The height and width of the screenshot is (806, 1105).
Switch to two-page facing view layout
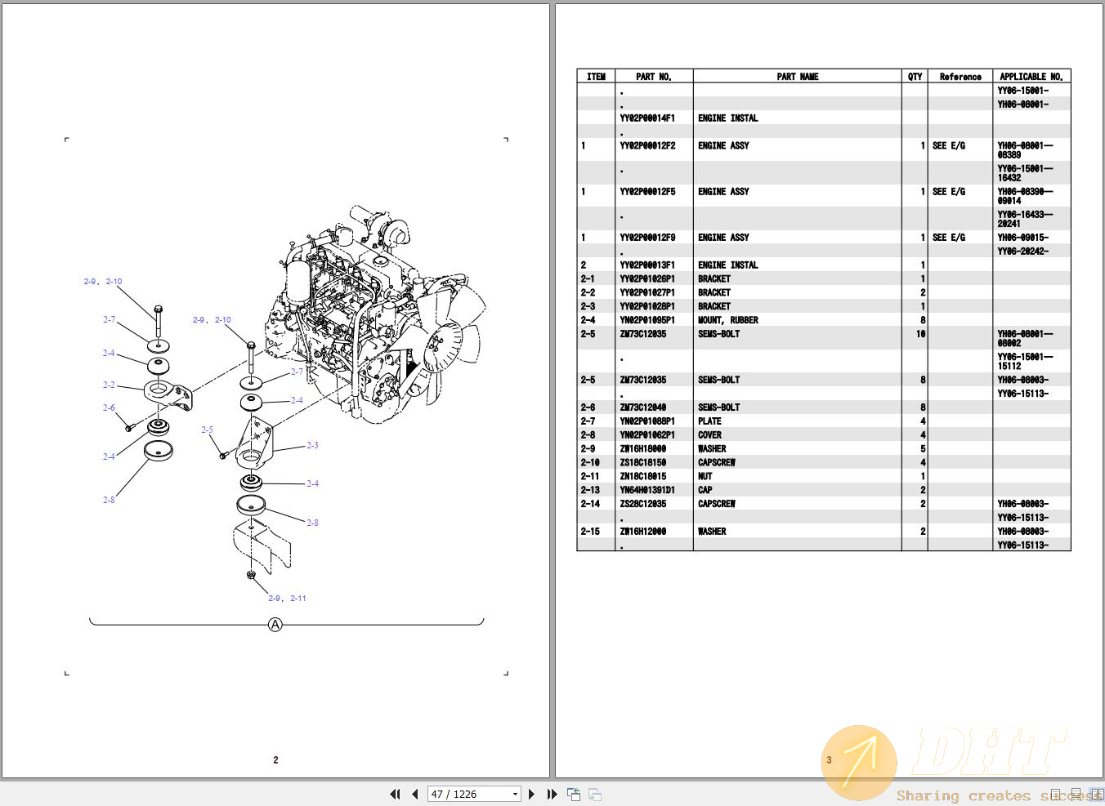tap(1097, 795)
